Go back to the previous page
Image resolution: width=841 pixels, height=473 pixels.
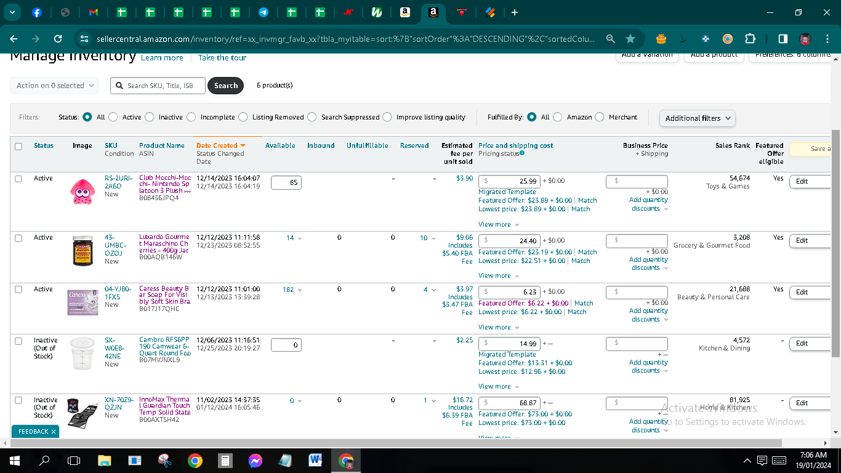pos(14,39)
